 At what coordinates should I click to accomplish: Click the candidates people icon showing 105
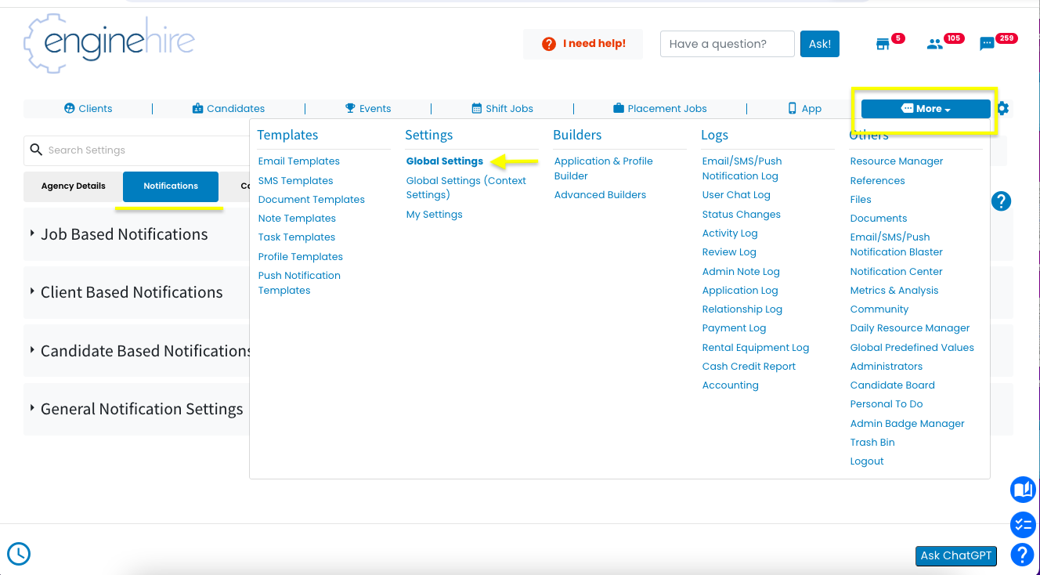[935, 45]
